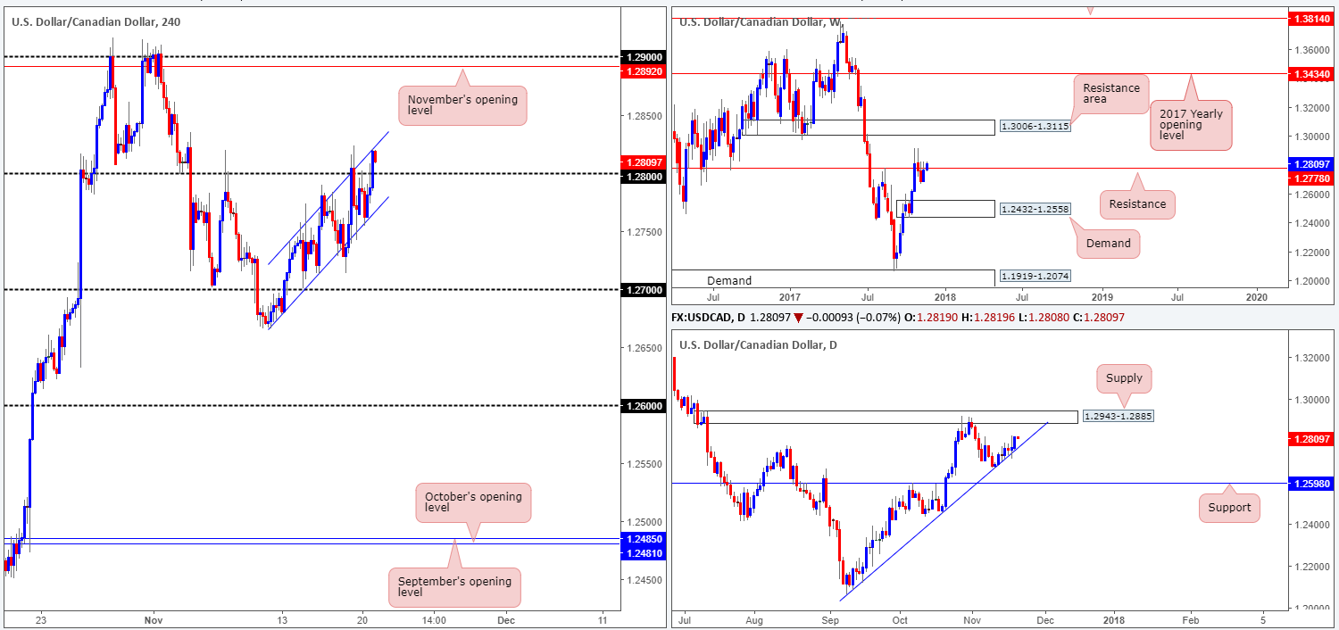The image size is (1339, 630).
Task: Select the Supply callout on daily chart
Action: [1124, 378]
